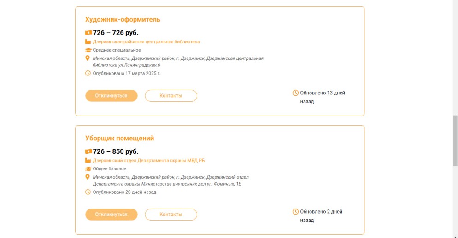Click the money icon beside 726 – 726 руб.
The height and width of the screenshot is (238, 458).
88,33
